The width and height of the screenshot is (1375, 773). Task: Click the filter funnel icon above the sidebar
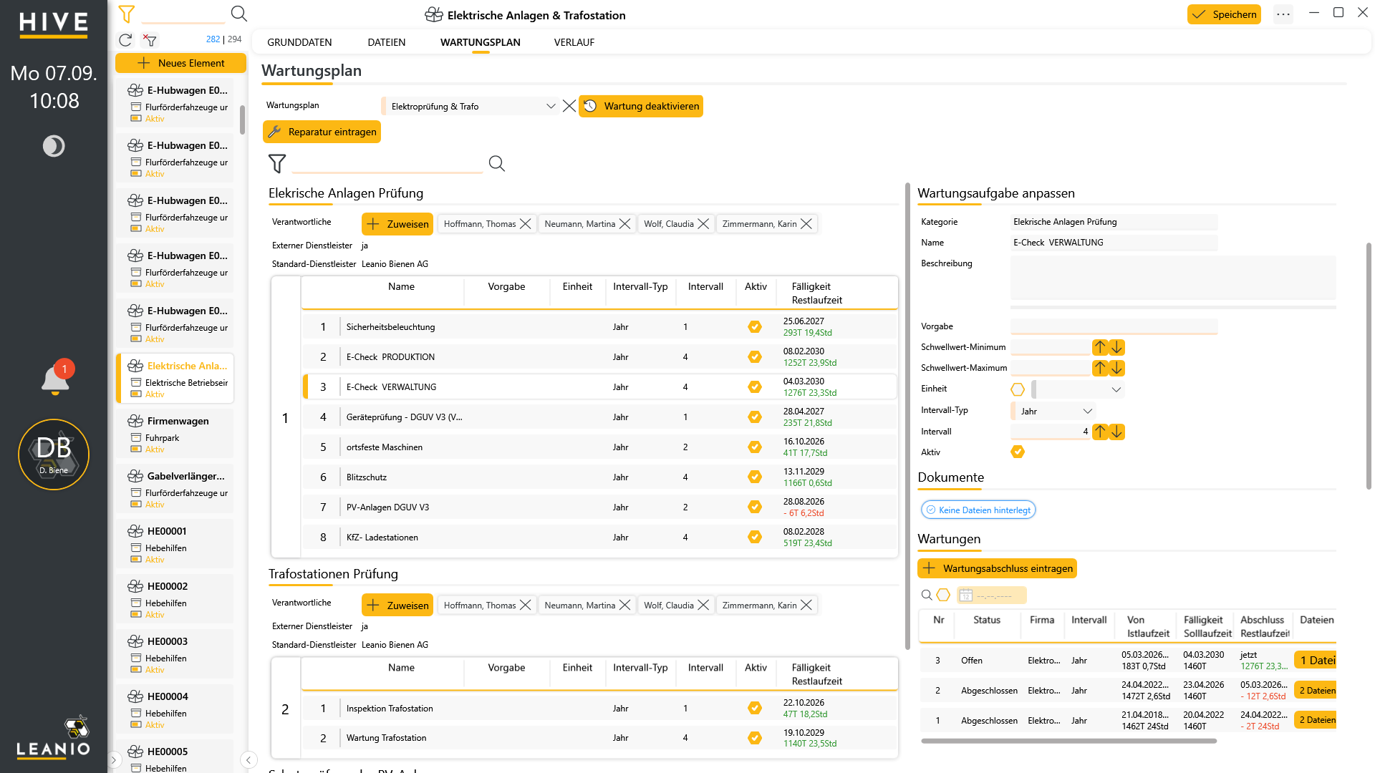coord(127,14)
